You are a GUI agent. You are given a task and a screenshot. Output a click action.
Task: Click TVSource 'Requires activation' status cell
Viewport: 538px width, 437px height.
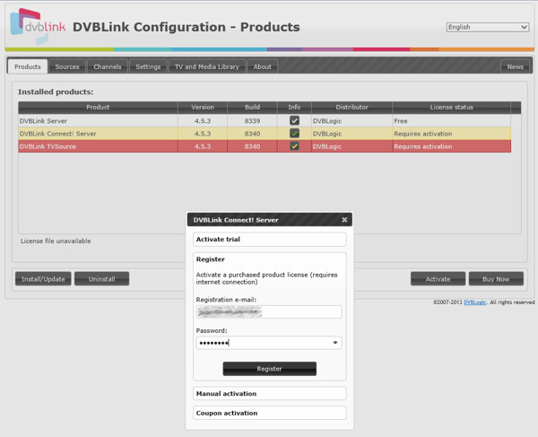click(452, 146)
